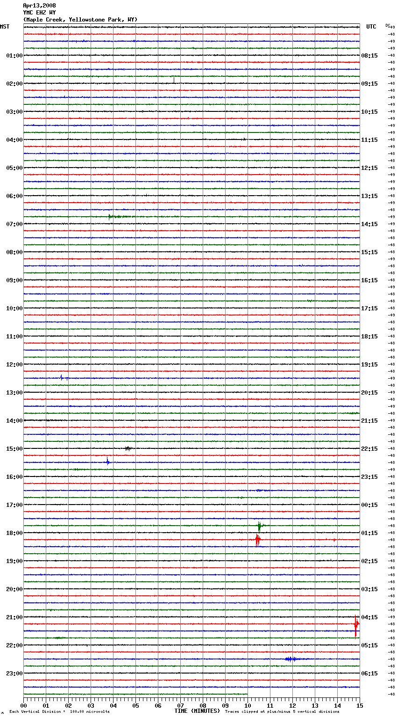Click the 19:15 UTC time label
The image size is (397, 718).
tap(369, 365)
